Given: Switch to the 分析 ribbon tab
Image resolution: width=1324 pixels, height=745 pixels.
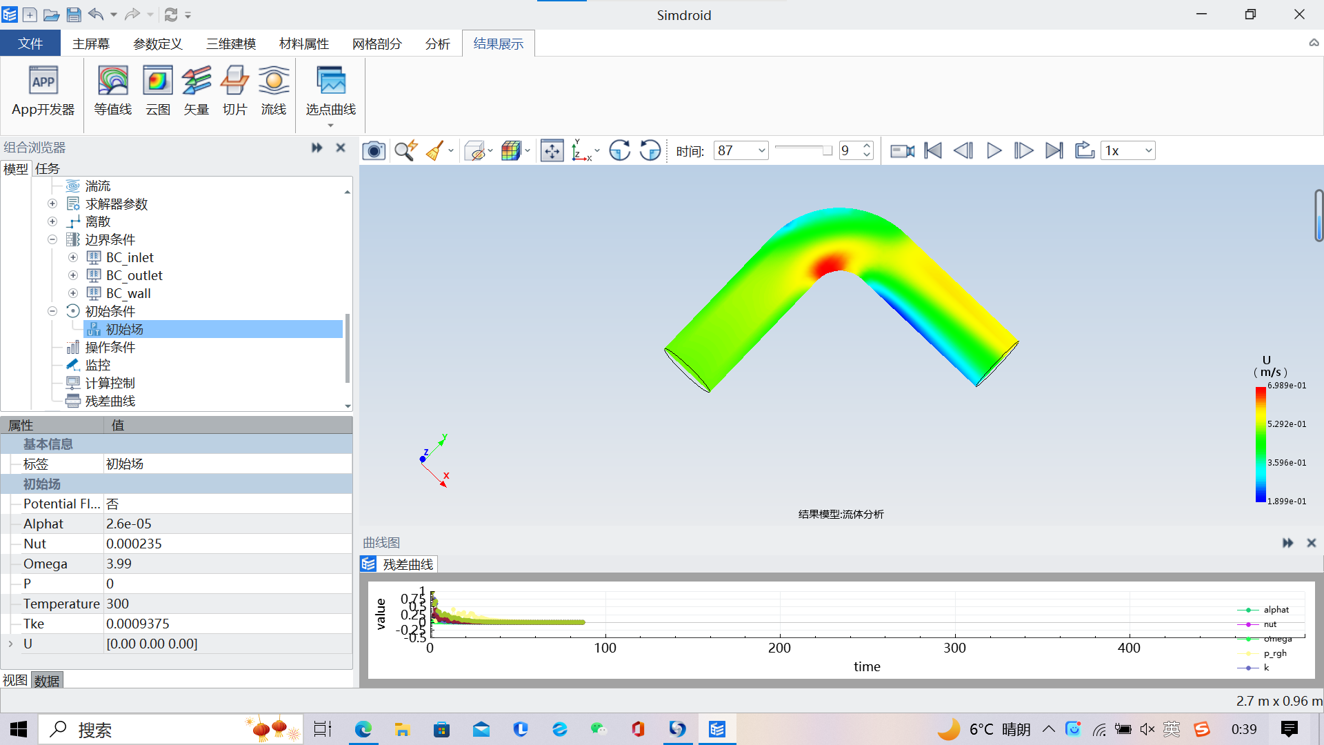Looking at the screenshot, I should (x=438, y=43).
